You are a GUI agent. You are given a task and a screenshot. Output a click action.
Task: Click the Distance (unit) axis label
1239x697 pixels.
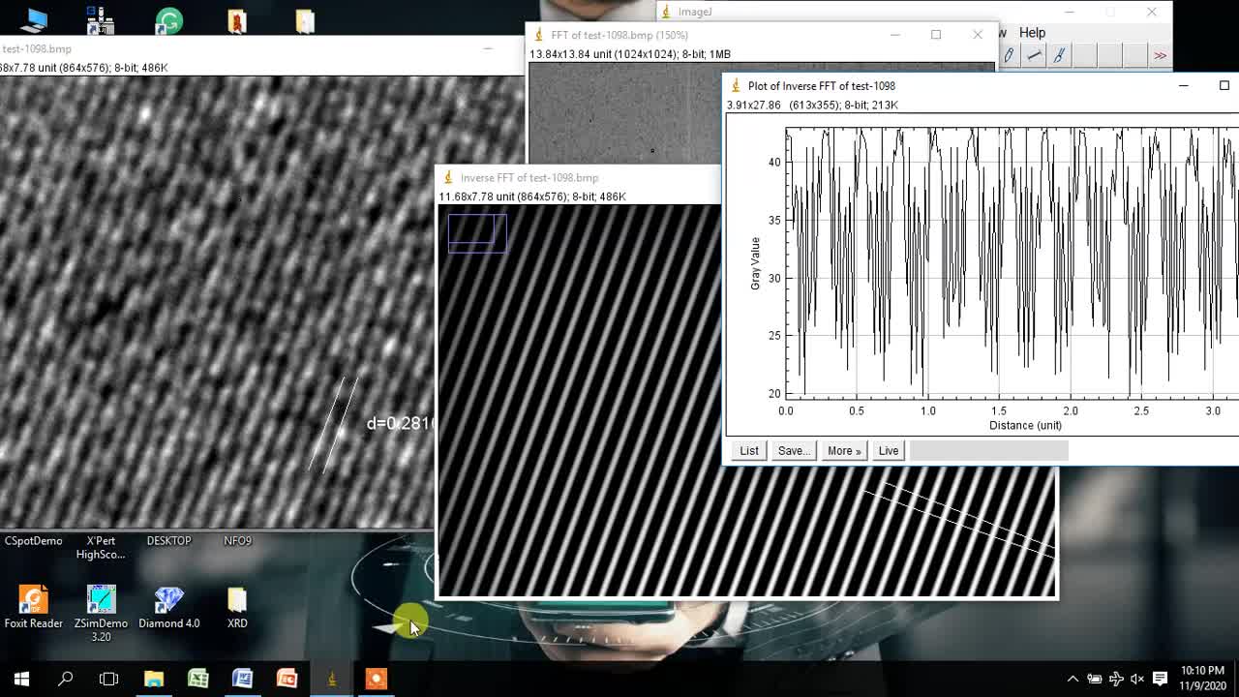(1025, 425)
